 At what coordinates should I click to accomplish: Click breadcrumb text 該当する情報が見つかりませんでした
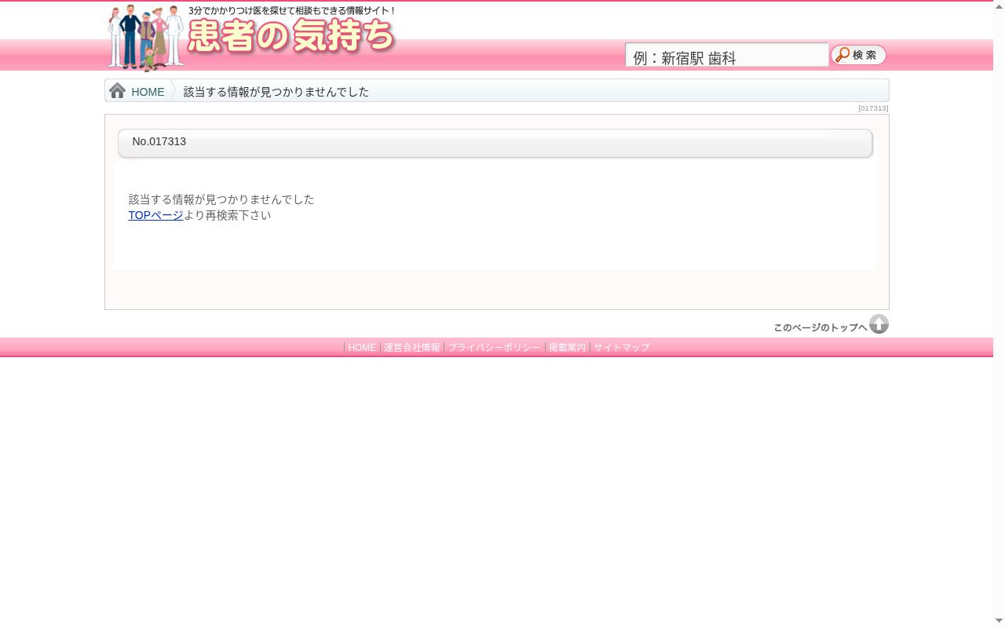(x=276, y=92)
